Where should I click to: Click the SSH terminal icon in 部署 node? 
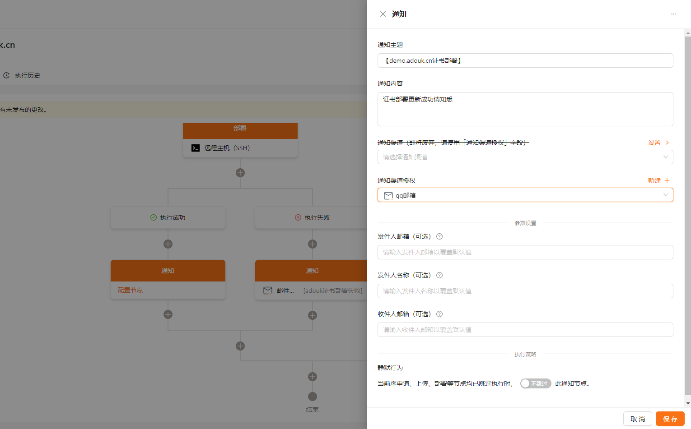click(x=196, y=148)
